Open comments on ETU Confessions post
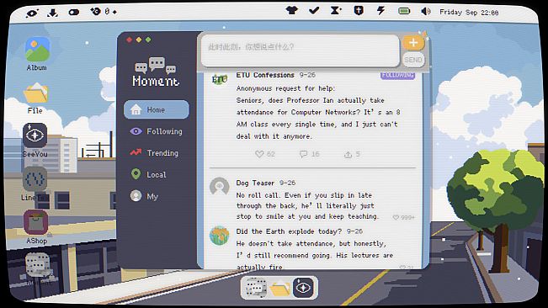Viewport: 548px width, 308px height. point(303,154)
